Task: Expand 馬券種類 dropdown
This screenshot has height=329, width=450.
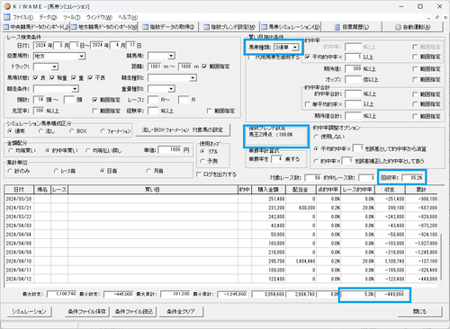Action: tap(295, 48)
